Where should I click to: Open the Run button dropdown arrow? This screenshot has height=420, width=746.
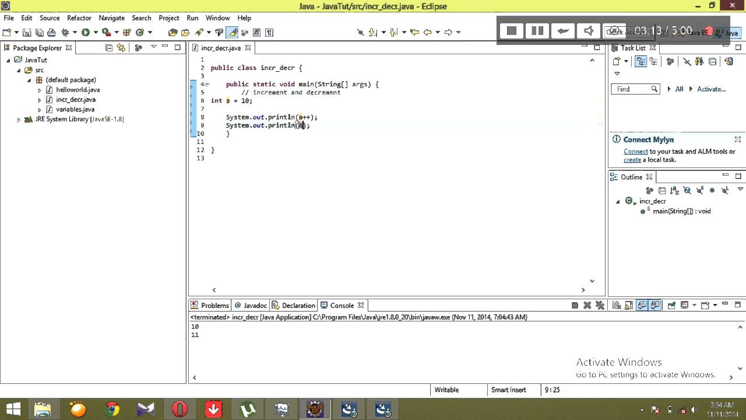(96, 32)
